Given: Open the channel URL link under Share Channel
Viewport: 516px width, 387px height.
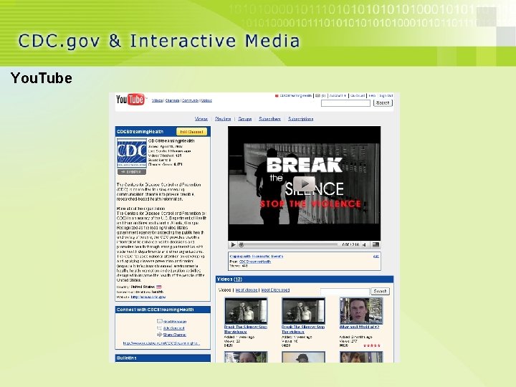Looking at the screenshot, I should [161, 343].
